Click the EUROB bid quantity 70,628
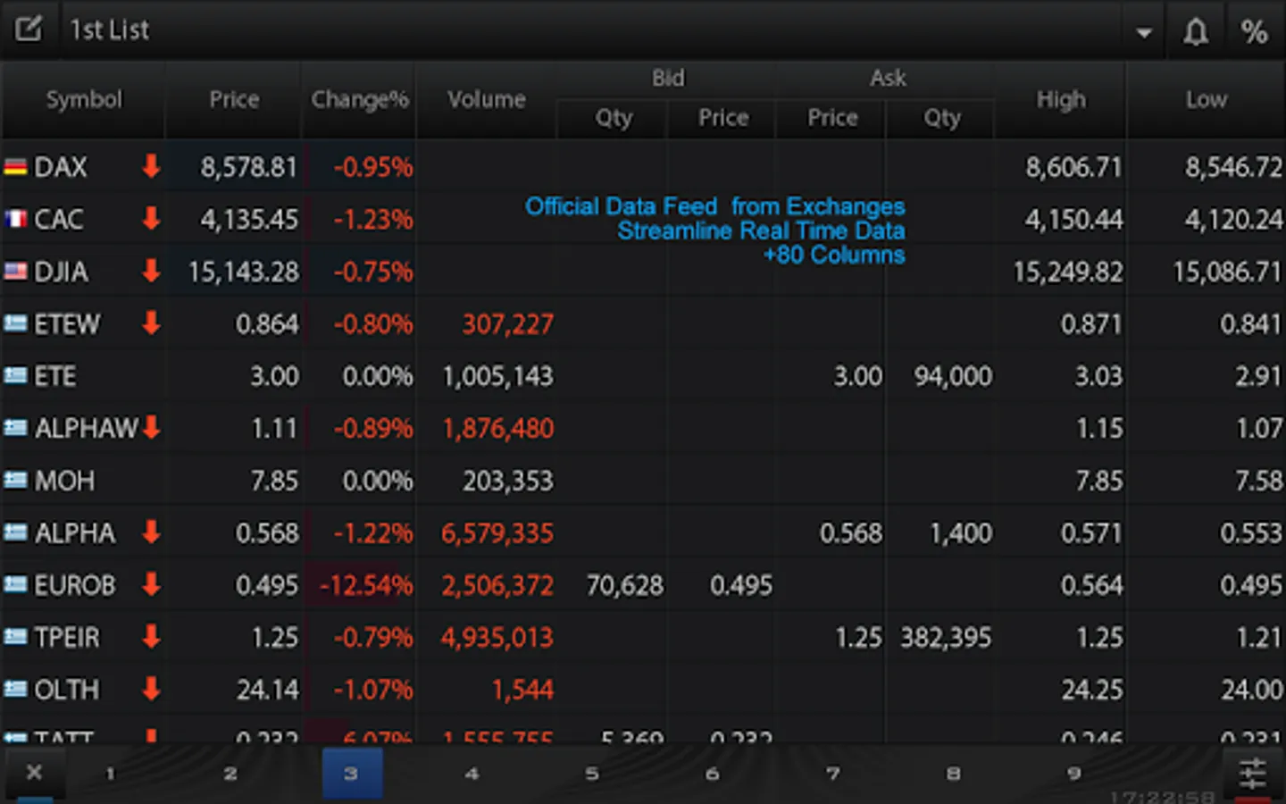The width and height of the screenshot is (1286, 804). pos(625,586)
